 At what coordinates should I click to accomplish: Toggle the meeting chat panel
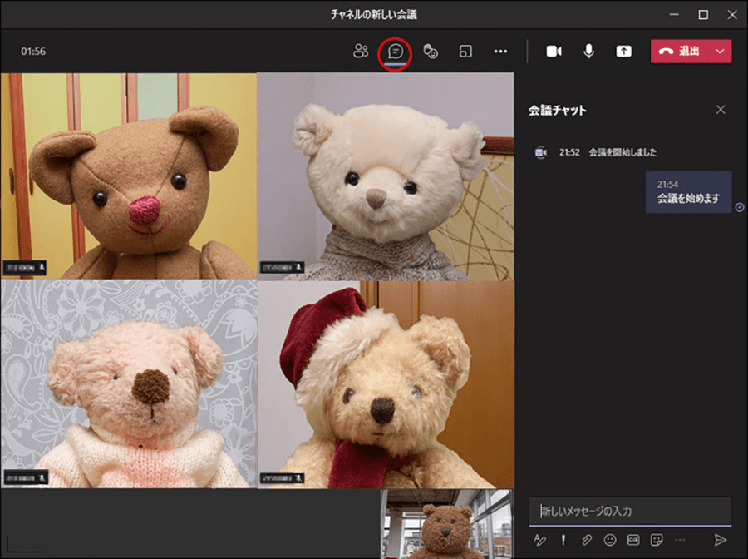click(x=396, y=52)
